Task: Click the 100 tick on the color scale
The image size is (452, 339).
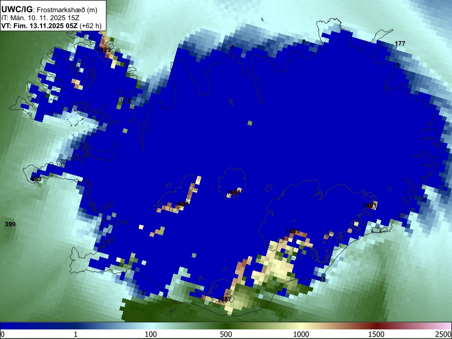Action: 150,334
